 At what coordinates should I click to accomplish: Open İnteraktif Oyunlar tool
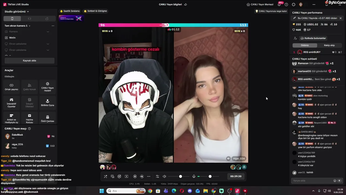11,103
